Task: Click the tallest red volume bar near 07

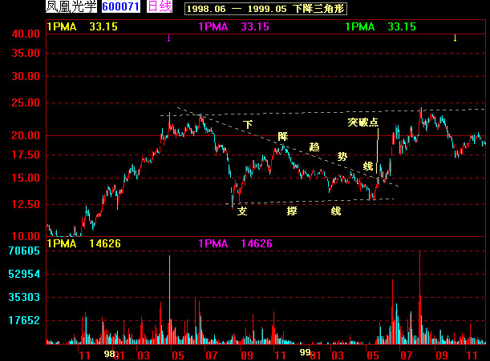Action: click(419, 297)
